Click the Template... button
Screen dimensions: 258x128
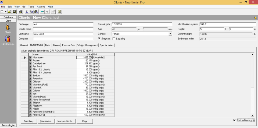(29, 121)
